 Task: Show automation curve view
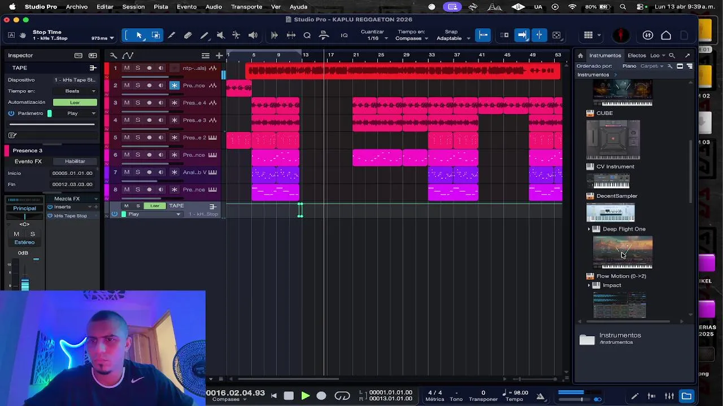tap(128, 55)
